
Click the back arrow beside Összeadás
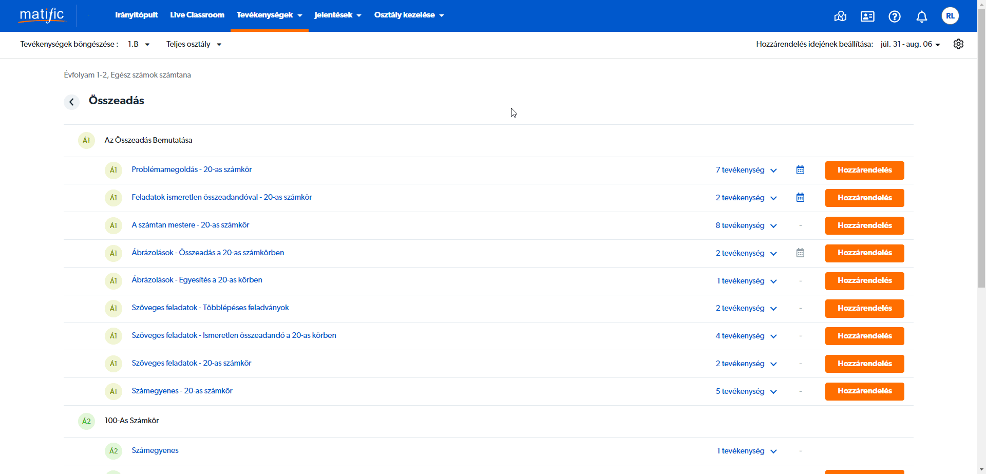tap(71, 102)
